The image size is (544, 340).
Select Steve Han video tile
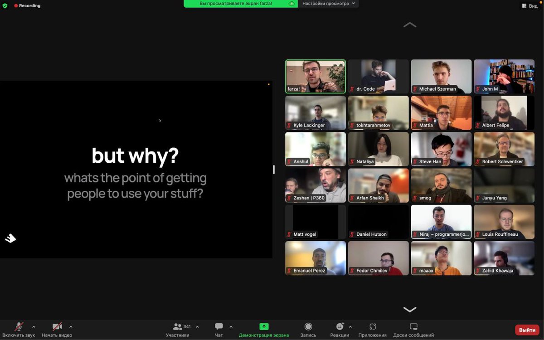pyautogui.click(x=441, y=149)
